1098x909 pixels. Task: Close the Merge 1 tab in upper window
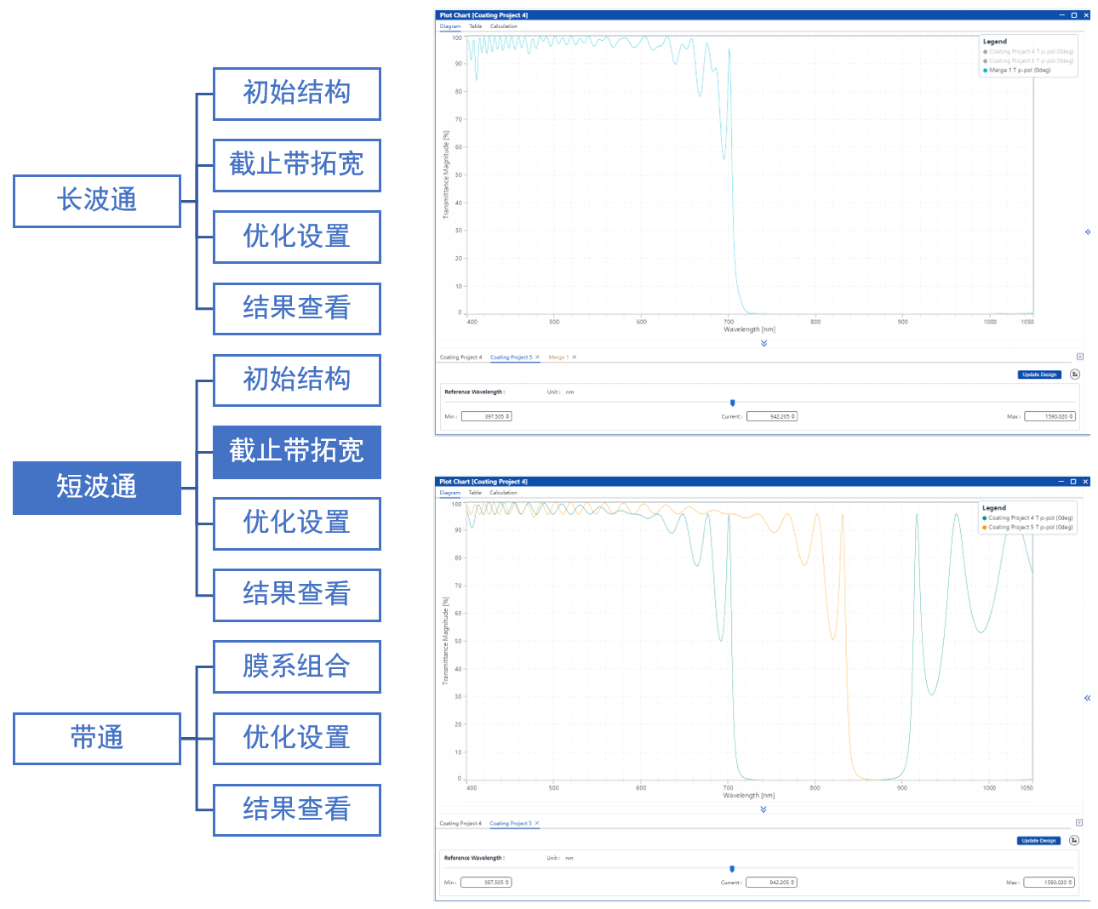click(575, 357)
